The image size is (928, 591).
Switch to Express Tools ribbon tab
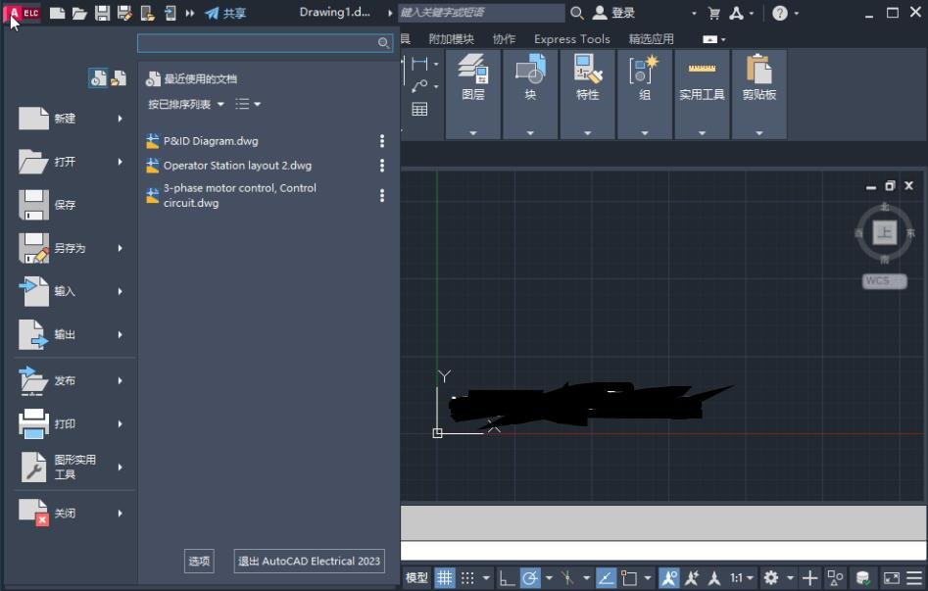571,39
